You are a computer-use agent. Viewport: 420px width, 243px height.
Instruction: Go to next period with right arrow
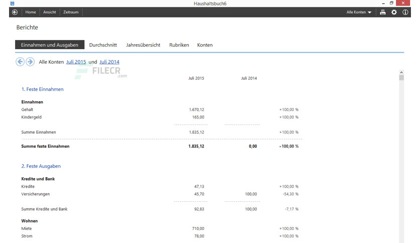[x=30, y=62]
